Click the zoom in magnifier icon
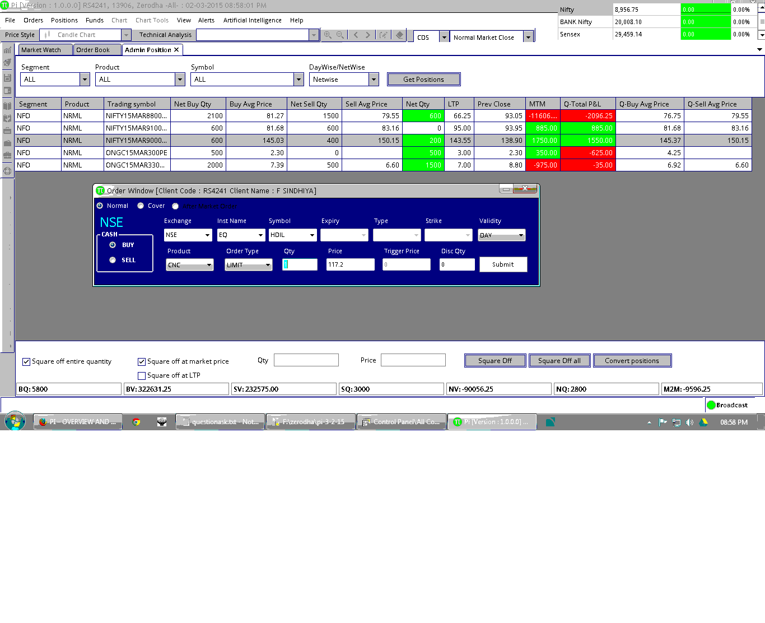The image size is (765, 623). click(x=328, y=35)
